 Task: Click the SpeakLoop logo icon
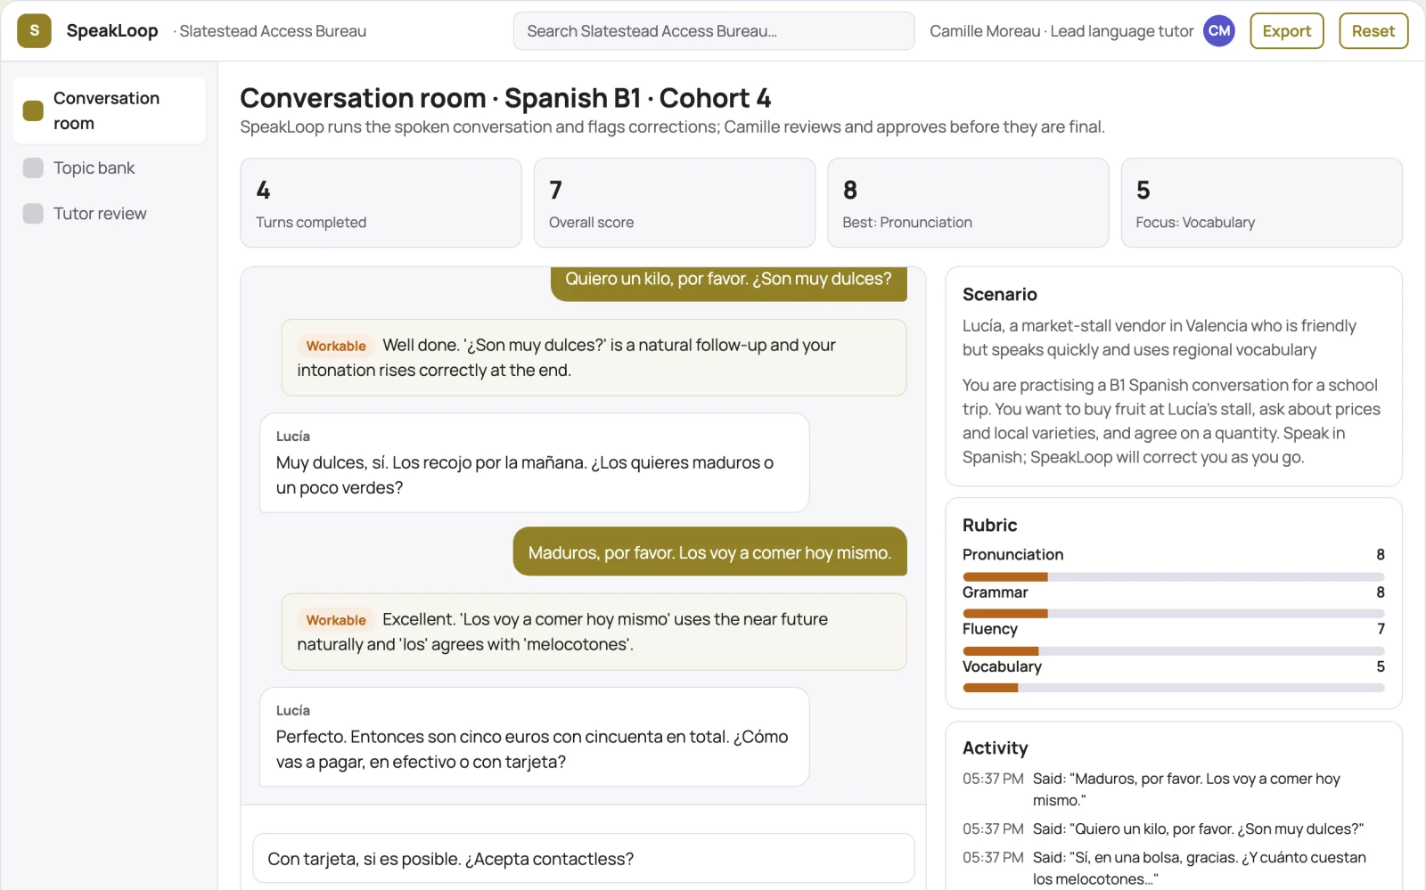click(x=34, y=30)
